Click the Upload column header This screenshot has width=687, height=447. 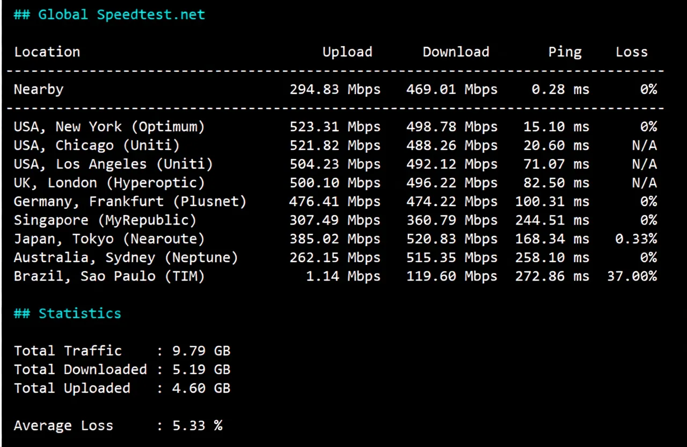coord(347,52)
